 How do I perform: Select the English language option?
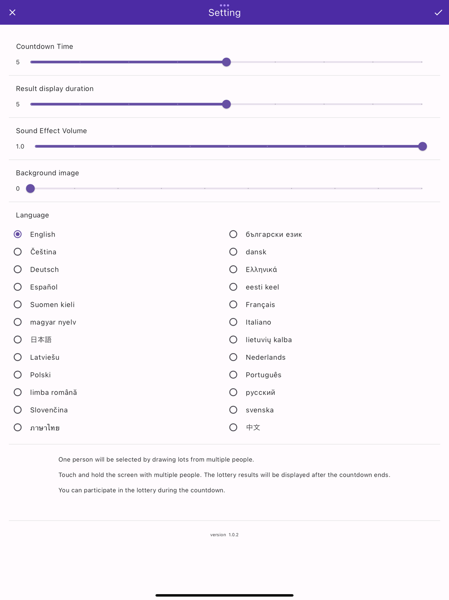click(x=18, y=234)
